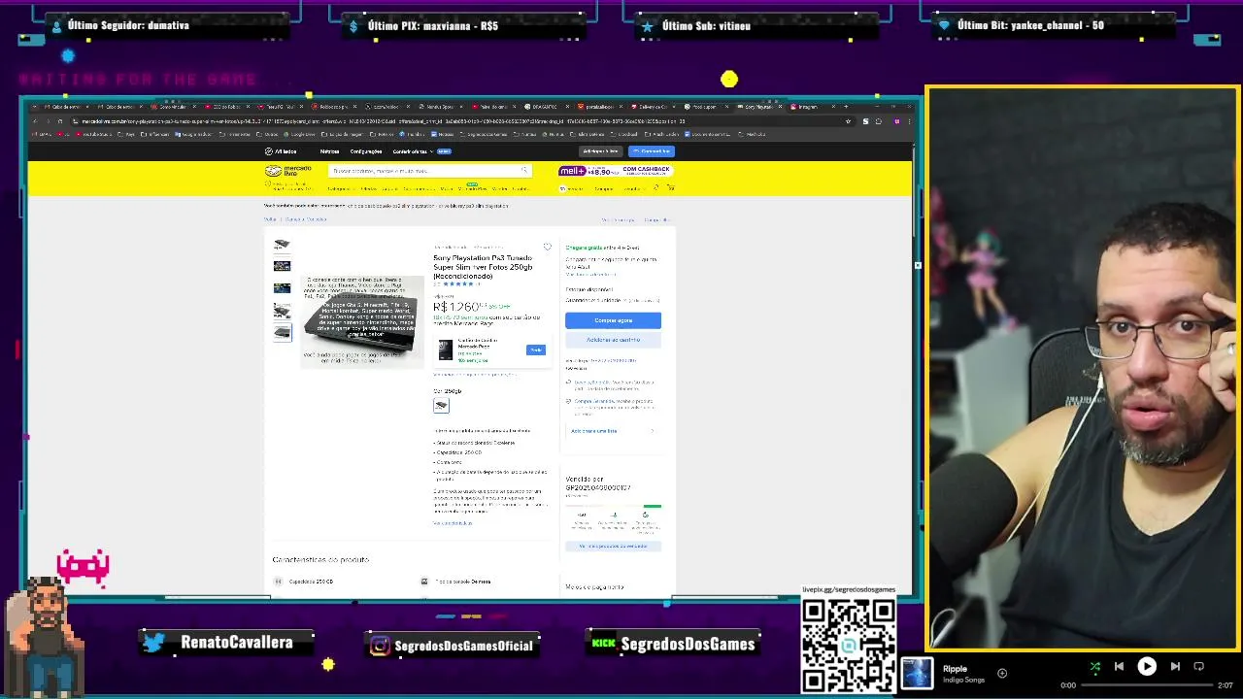1243x699 pixels.
Task: Open the Ver características link
Action: [453, 523]
